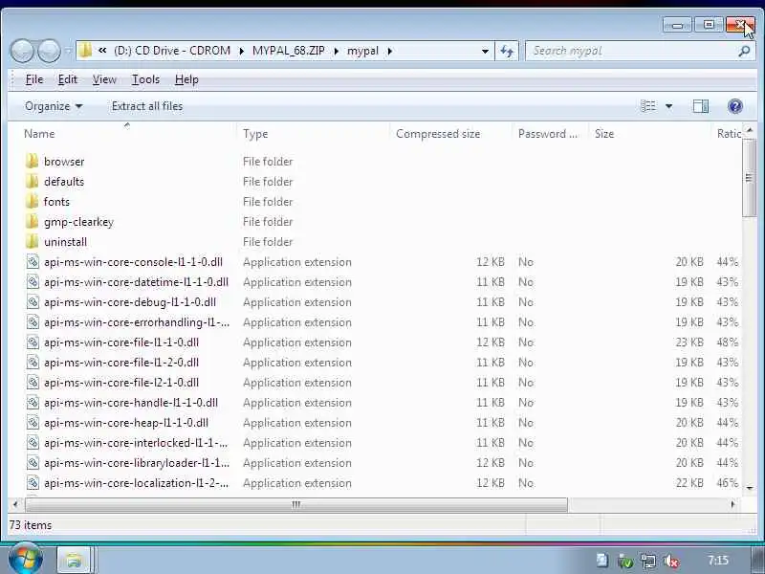Click the Forward navigation arrow button
765x574 pixels.
tap(49, 51)
